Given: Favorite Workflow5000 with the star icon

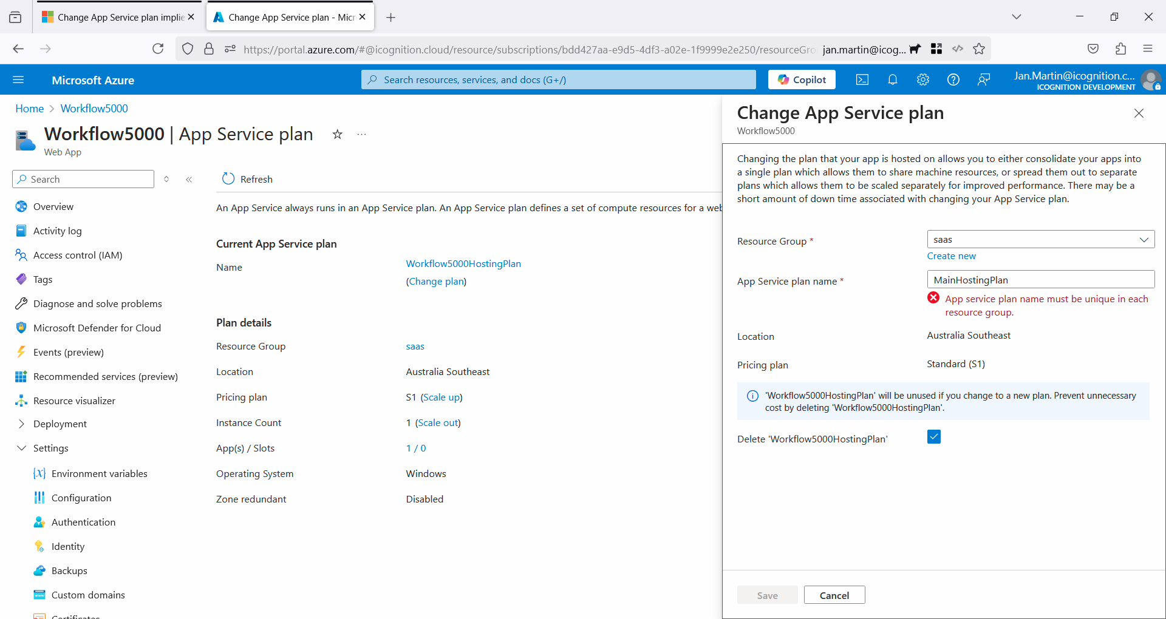Looking at the screenshot, I should [x=338, y=134].
